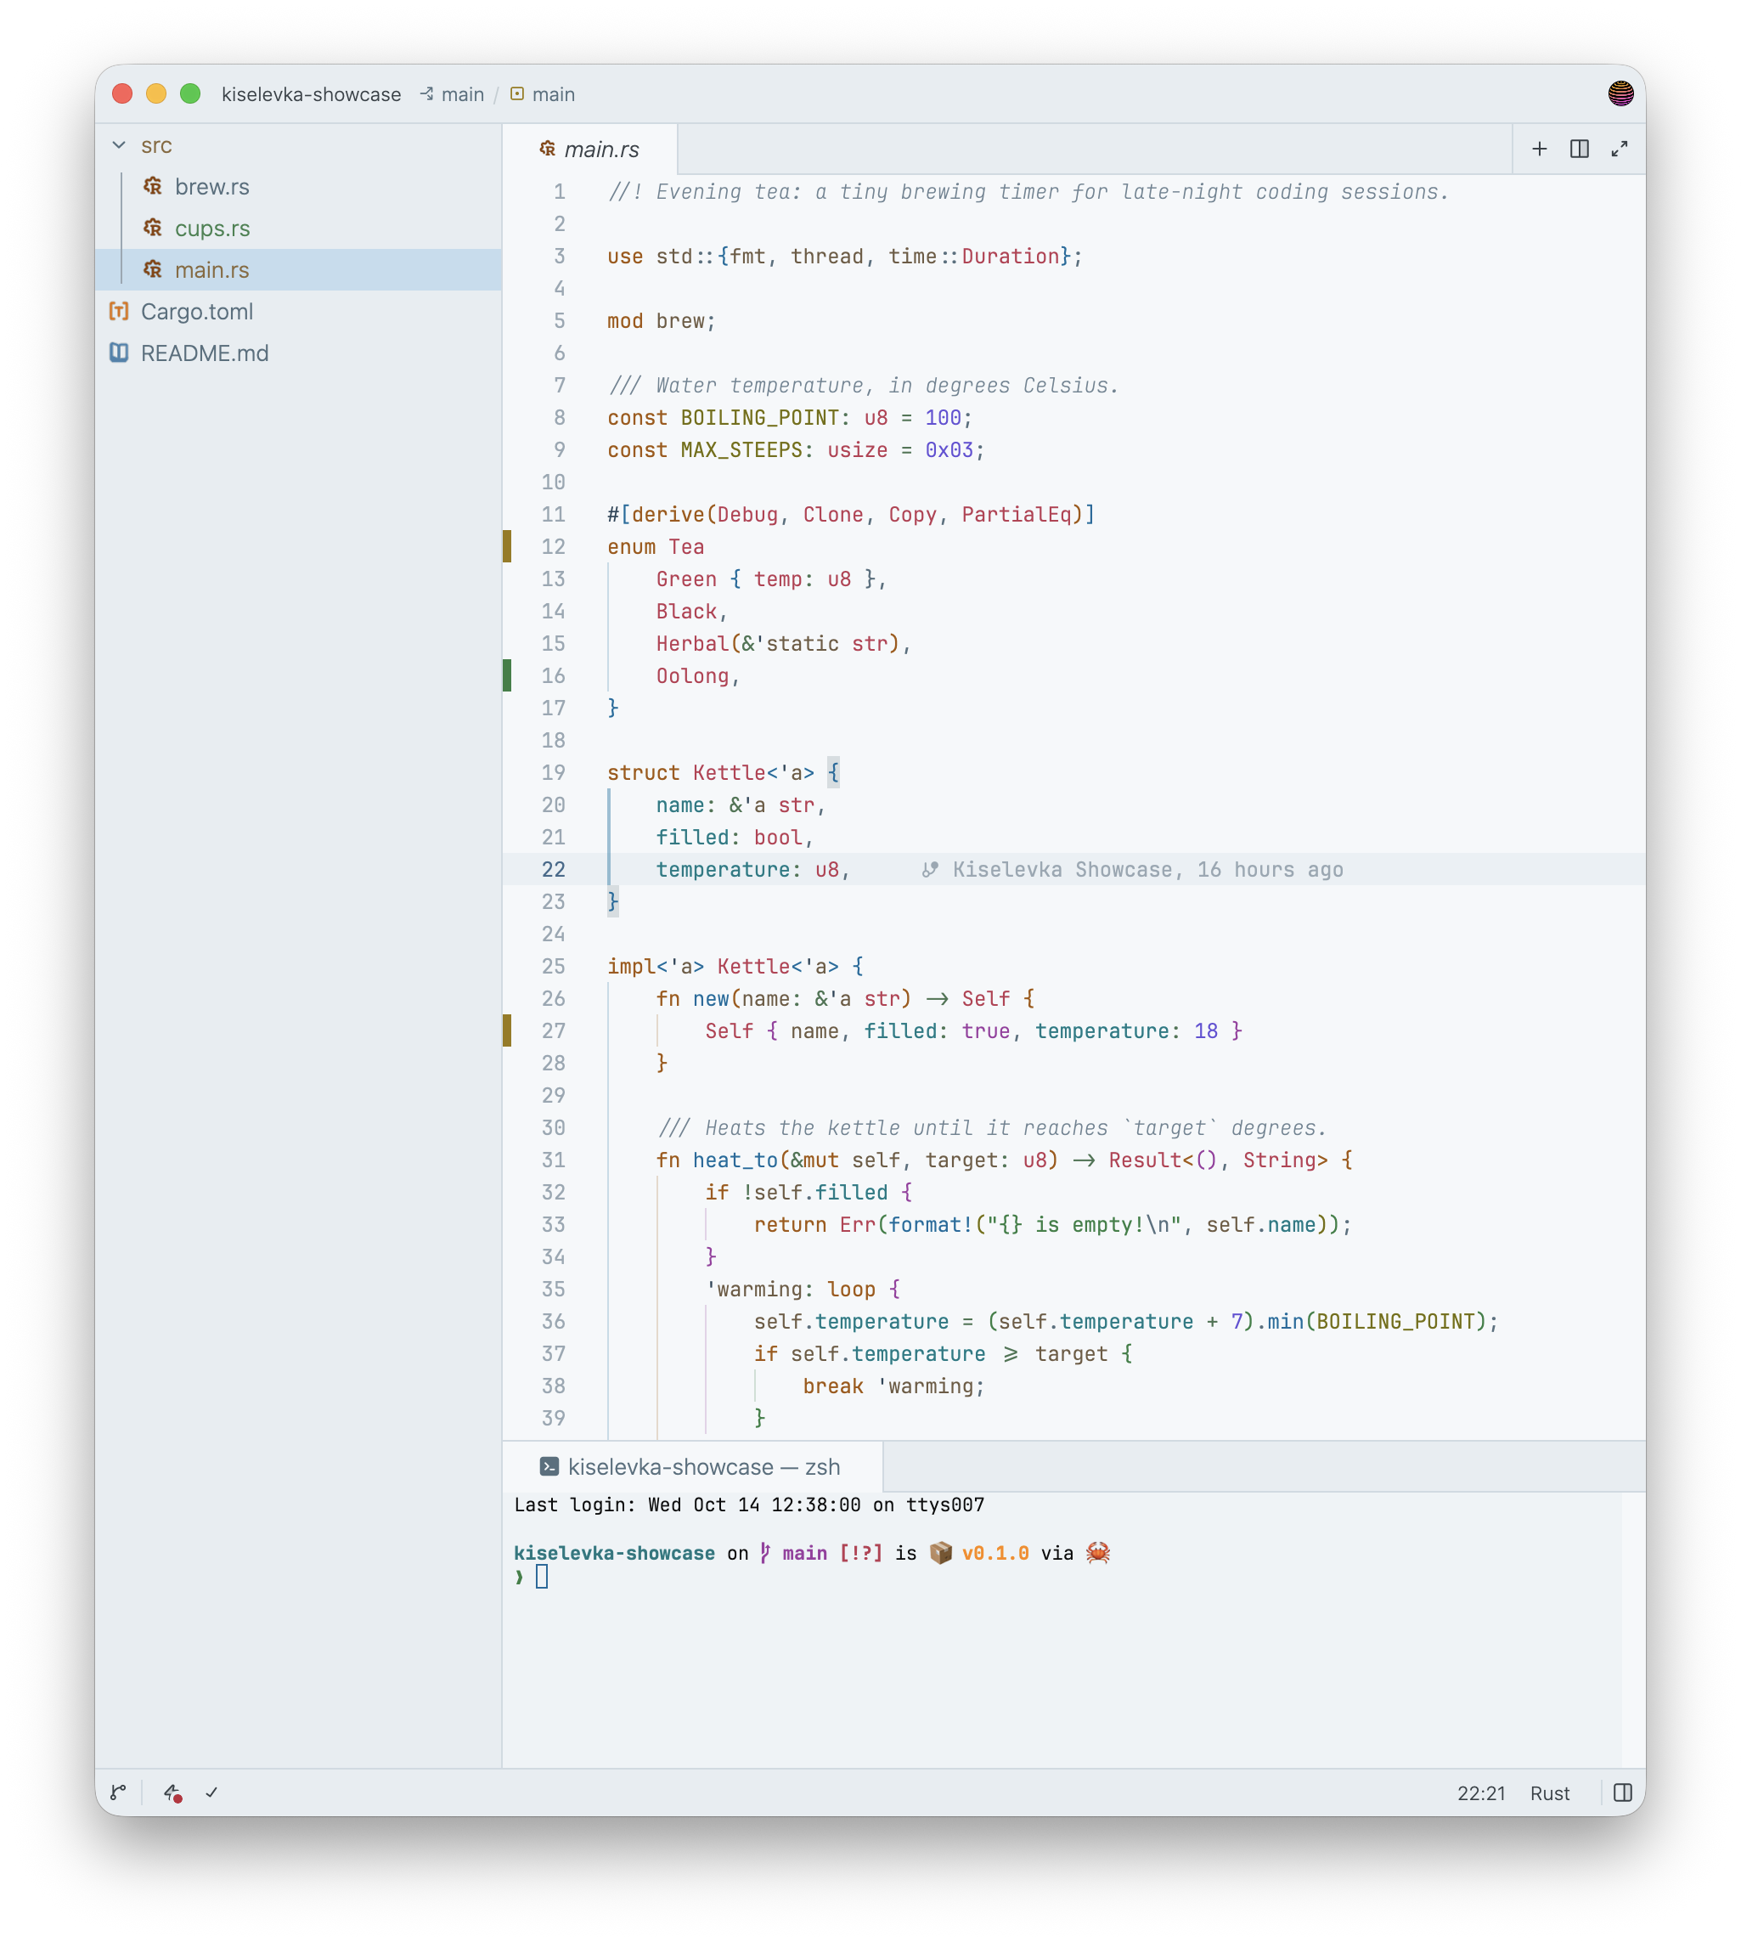Open the main git branch picker

pos(453,94)
